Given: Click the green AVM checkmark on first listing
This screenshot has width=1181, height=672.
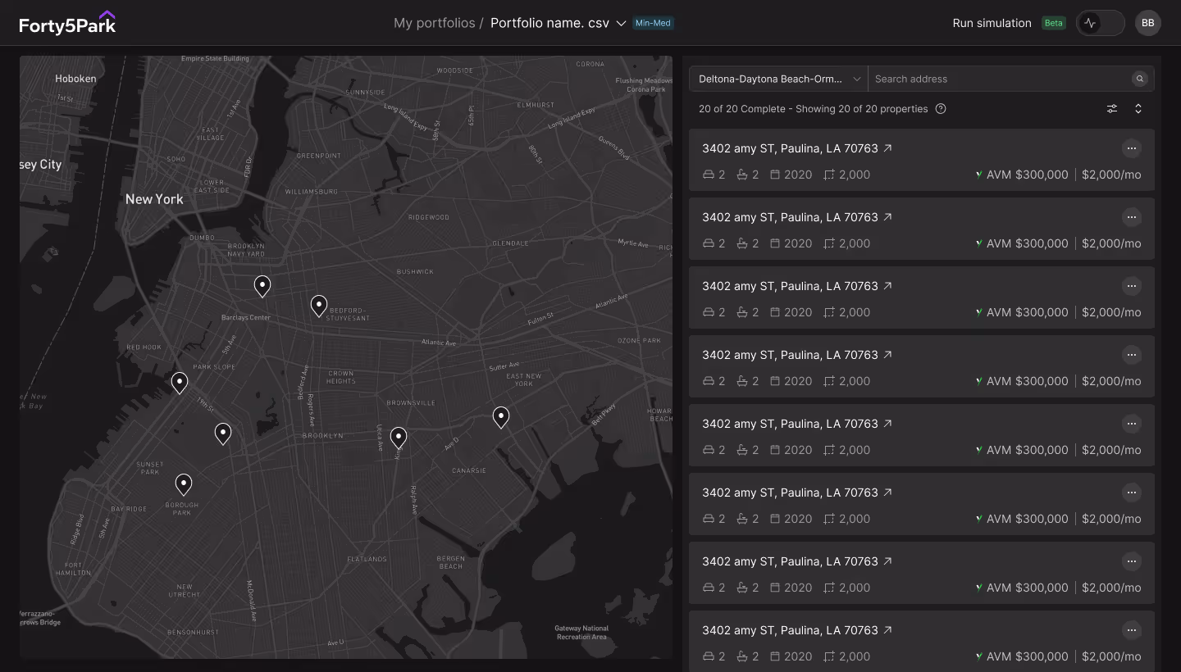Looking at the screenshot, I should (978, 175).
